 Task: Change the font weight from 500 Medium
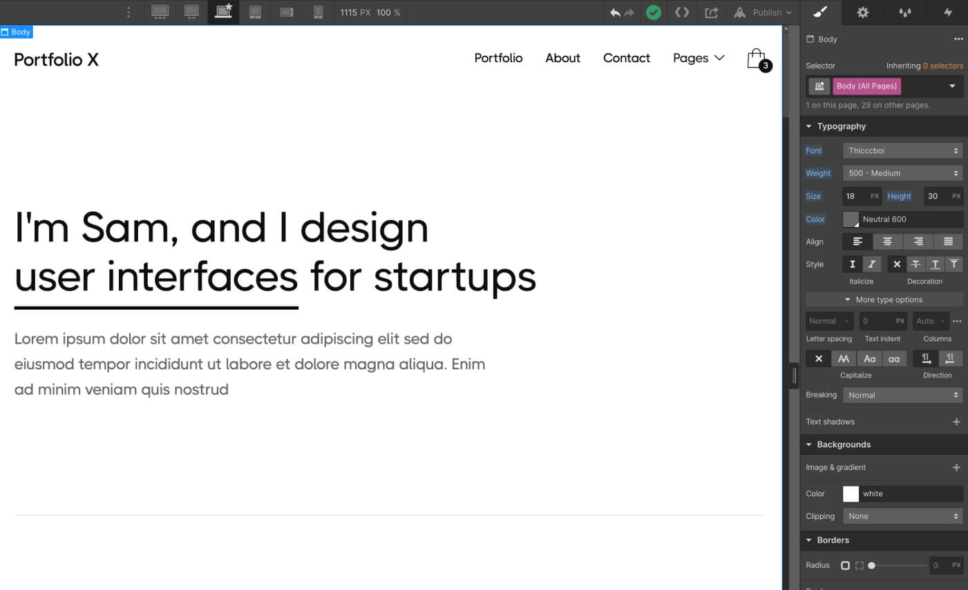coord(902,173)
